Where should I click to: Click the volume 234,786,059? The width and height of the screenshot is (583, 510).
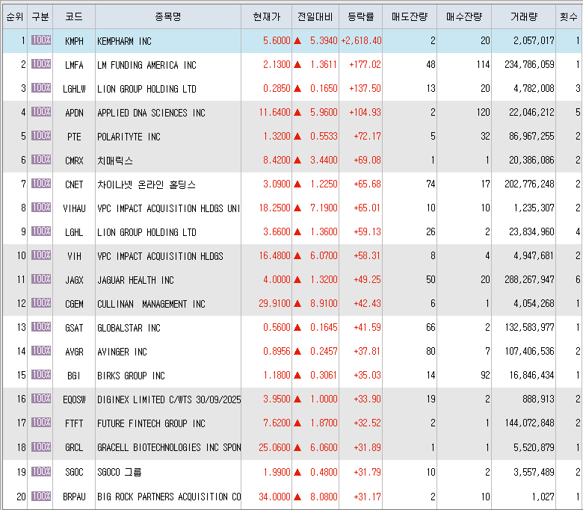click(x=529, y=64)
